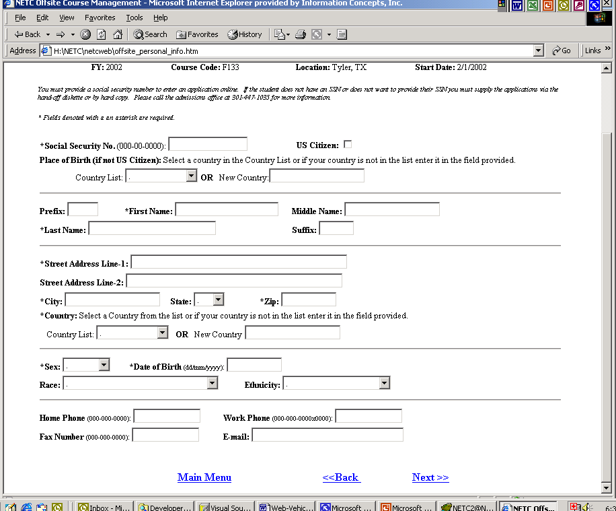The width and height of the screenshot is (616, 511).
Task: Expand the State dropdown list
Action: pyautogui.click(x=218, y=300)
